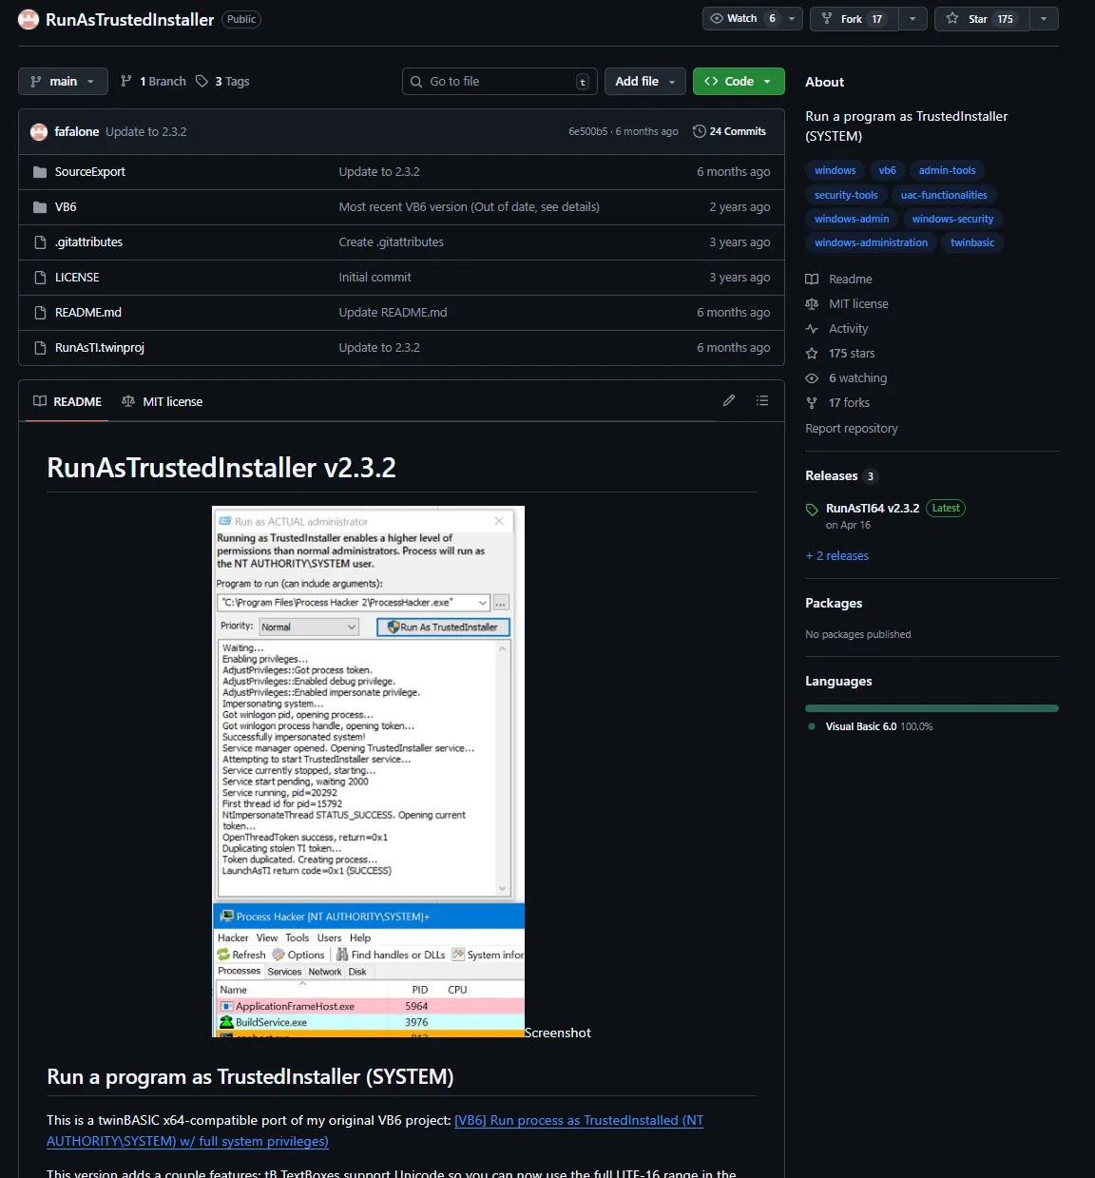This screenshot has width=1095, height=1178.
Task: Open the README outline list icon
Action: click(761, 401)
